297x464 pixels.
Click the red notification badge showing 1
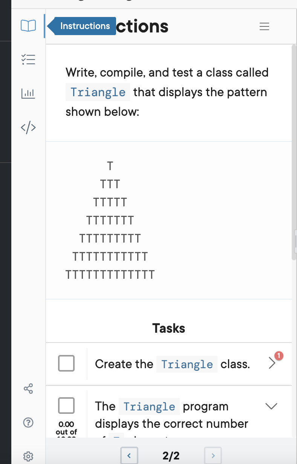pos(279,355)
